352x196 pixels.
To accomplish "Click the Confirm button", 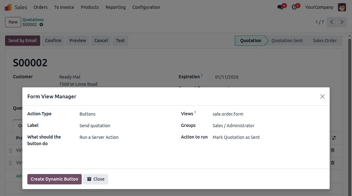I will click(53, 40).
